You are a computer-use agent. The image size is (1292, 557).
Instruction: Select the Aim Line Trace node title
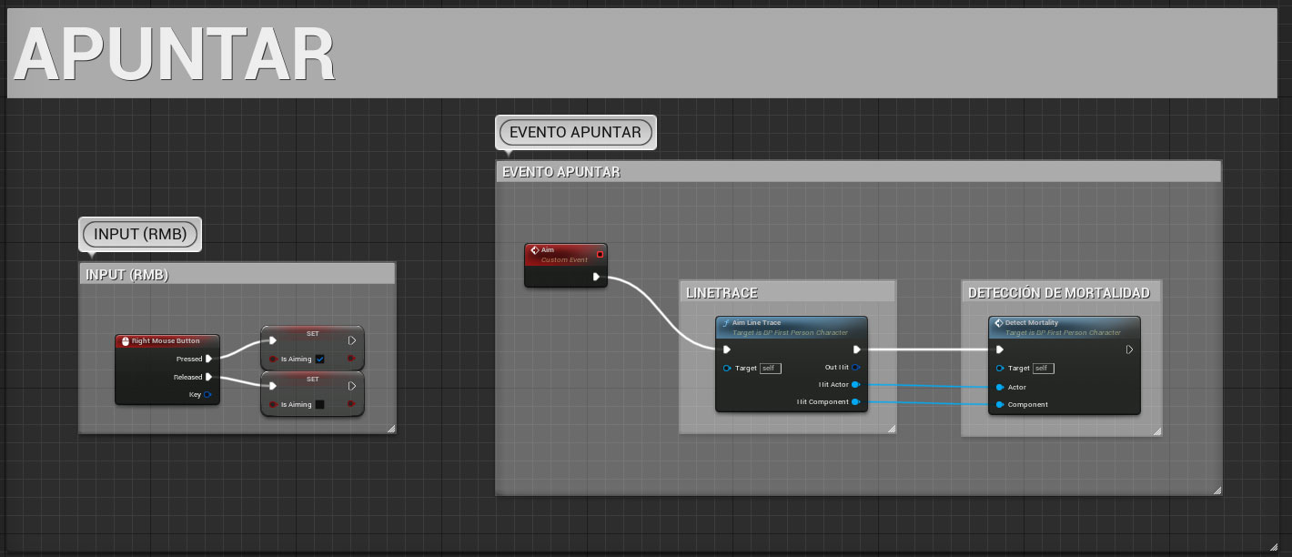(756, 323)
